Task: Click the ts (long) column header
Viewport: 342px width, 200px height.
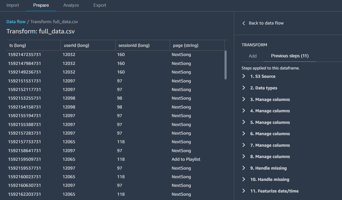Action: coord(34,45)
